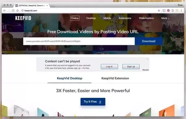View site info icon beside keepvid.com
Image resolution: width=186 pixels, height=119 pixels.
(x=22, y=10)
